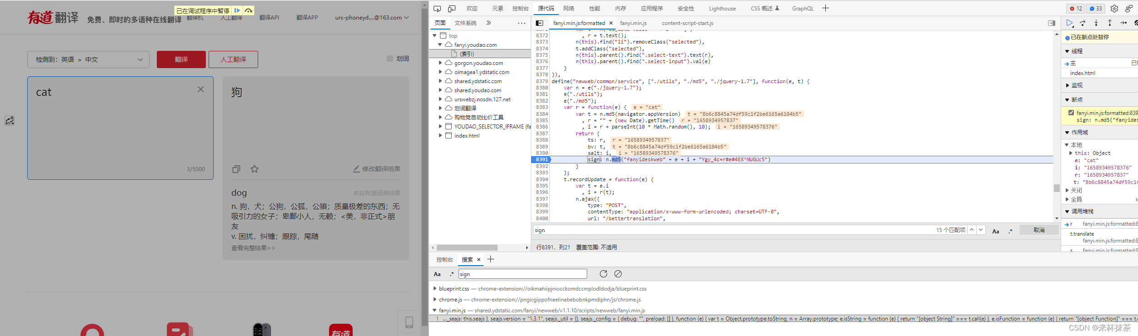Collapse the 断点 breakpoints section
The width and height of the screenshot is (1138, 336).
[x=1067, y=100]
